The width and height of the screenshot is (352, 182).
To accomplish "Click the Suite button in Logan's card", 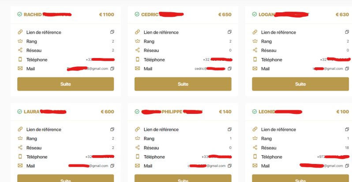I will 300,84.
